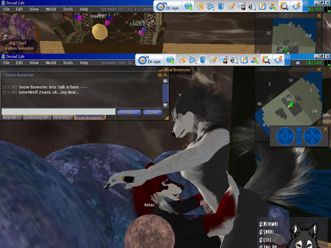Click the Profile... button
Image resolution: width=331 pixels, height=248 pixels.
129,112
